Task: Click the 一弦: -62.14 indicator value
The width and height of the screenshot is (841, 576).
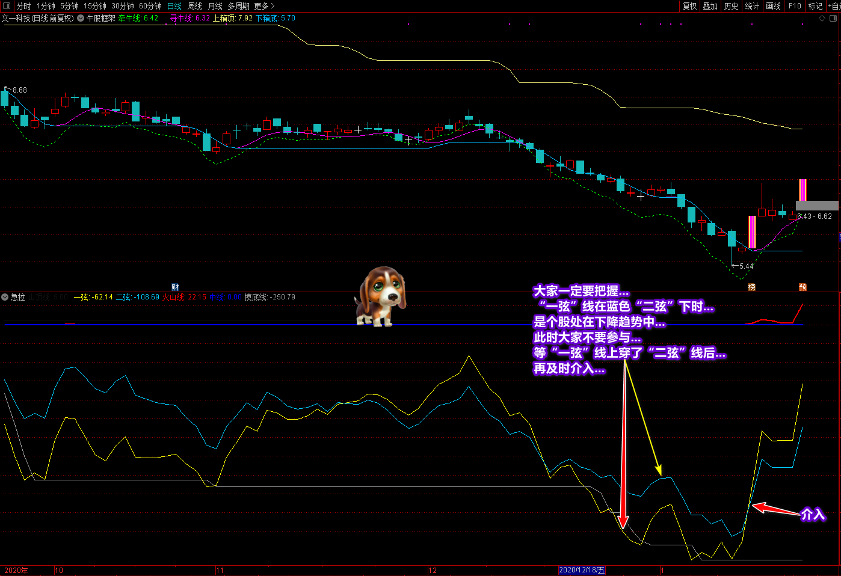Action: [93, 297]
